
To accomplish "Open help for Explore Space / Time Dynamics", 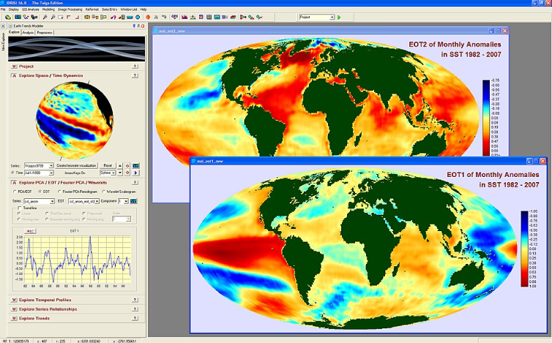I will [135, 75].
